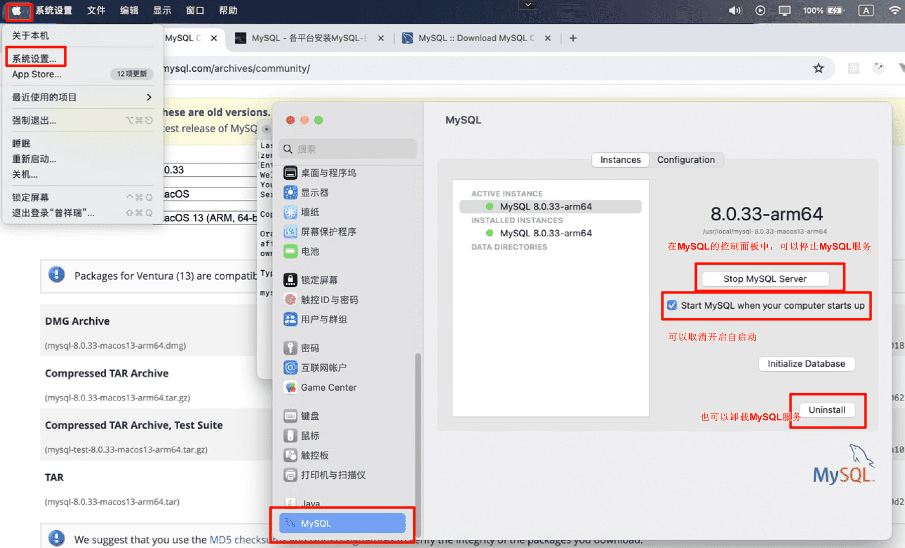Click the browser address bar URL

(237, 68)
